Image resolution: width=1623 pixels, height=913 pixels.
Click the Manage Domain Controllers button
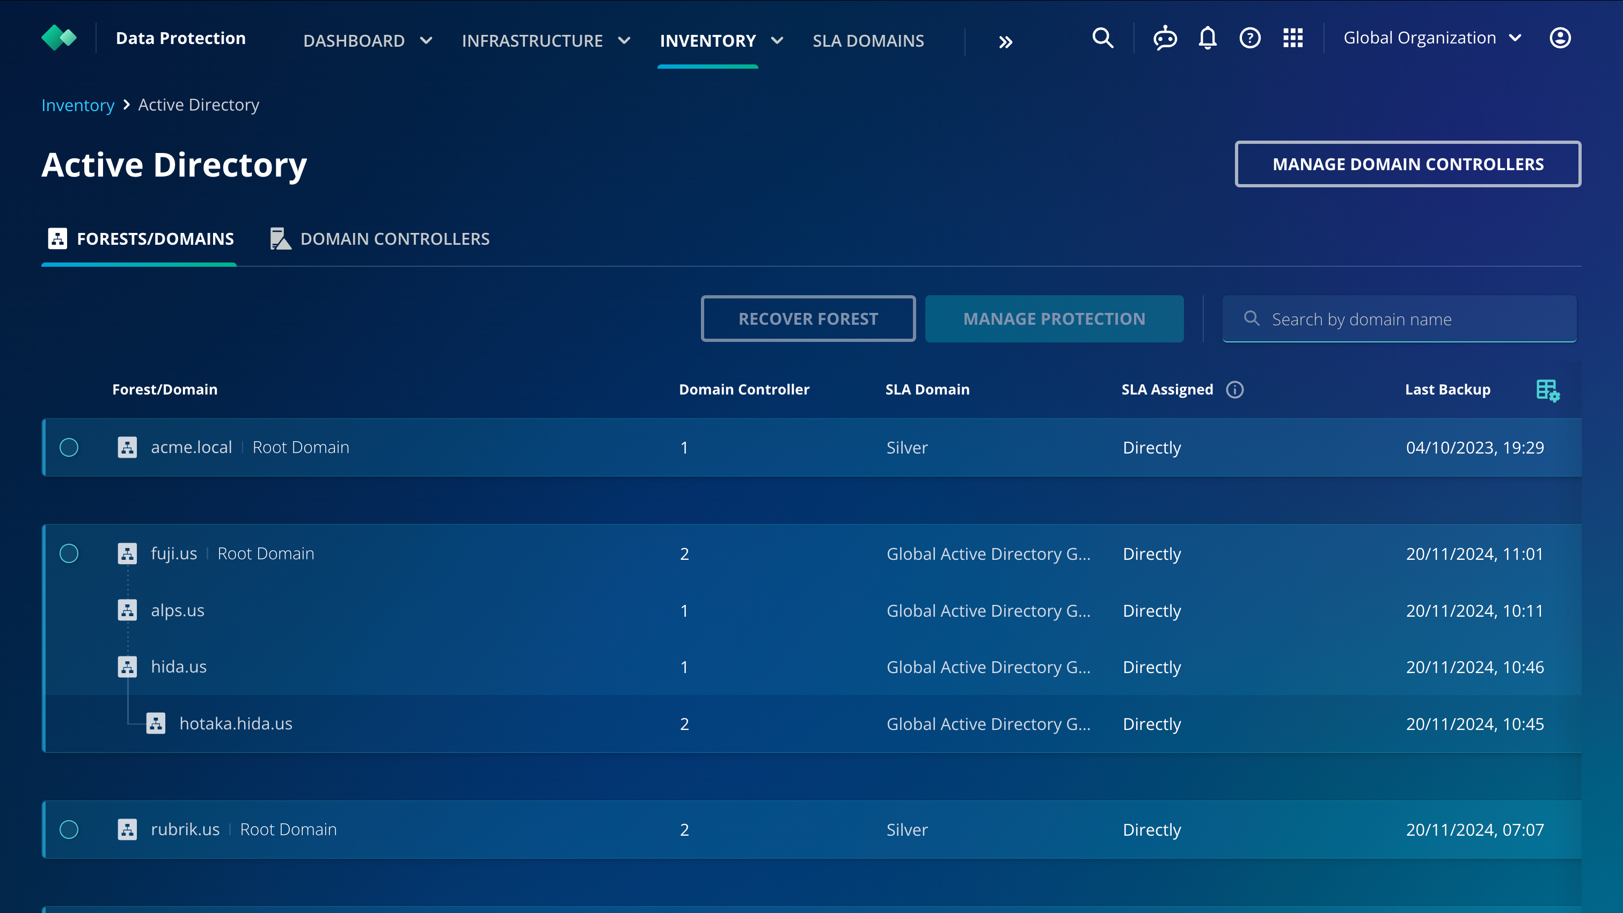(1408, 164)
